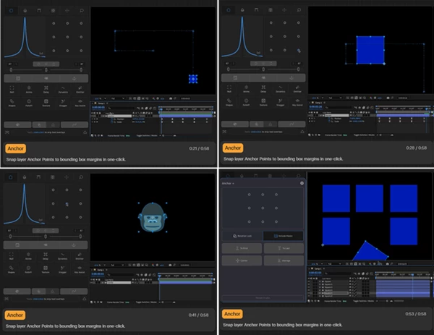Click the snapshot camera icon in the 0:21 viewer
Screen dimensions: 434x335
point(171,98)
